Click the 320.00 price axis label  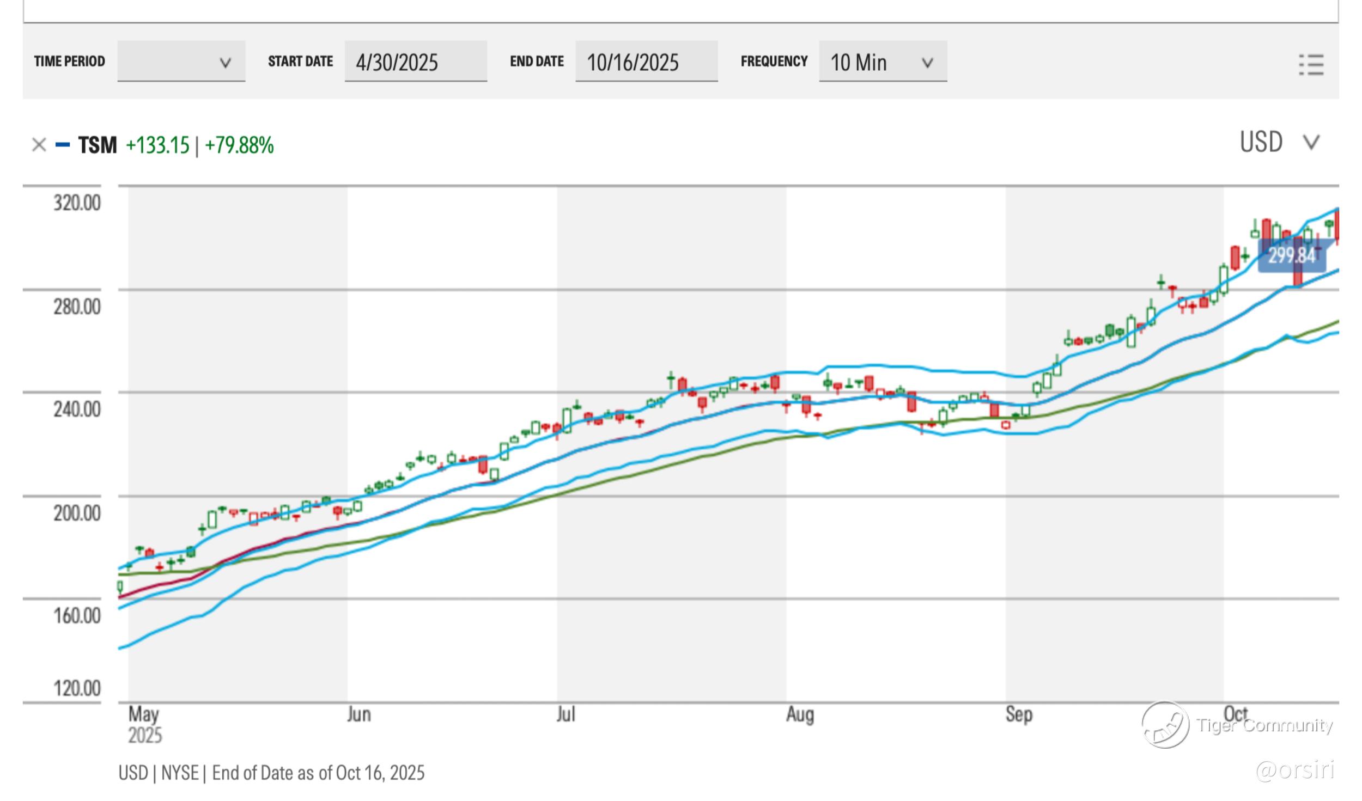77,203
